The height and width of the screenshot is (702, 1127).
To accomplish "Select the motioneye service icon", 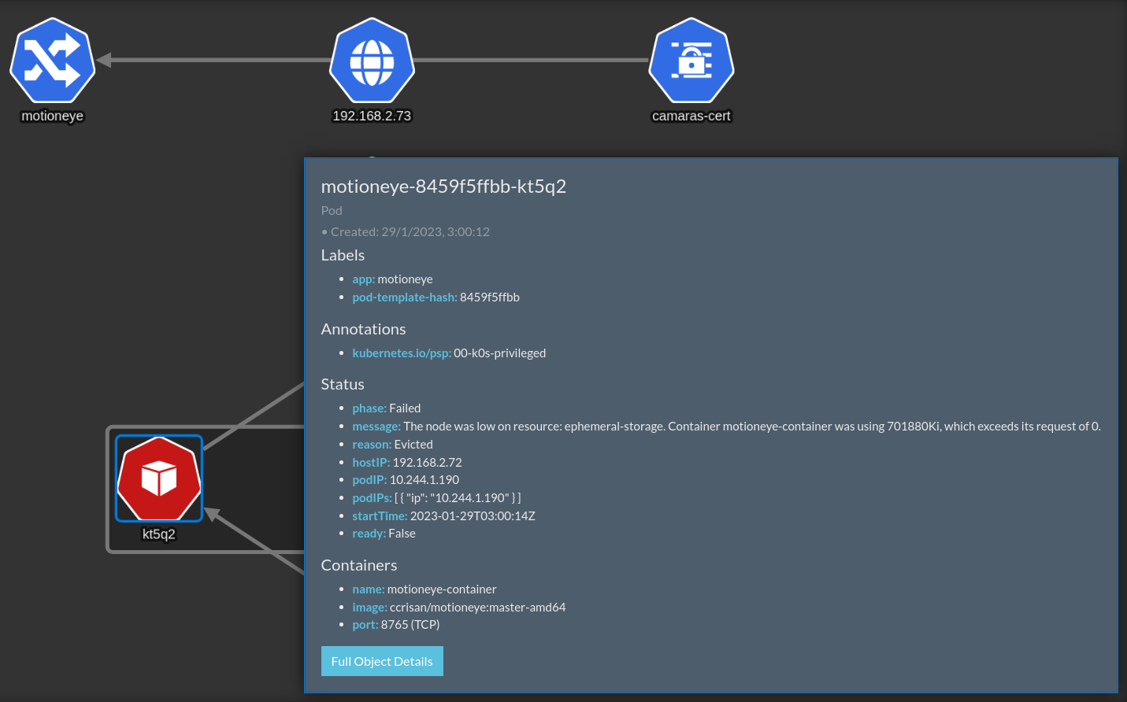I will pos(52,61).
